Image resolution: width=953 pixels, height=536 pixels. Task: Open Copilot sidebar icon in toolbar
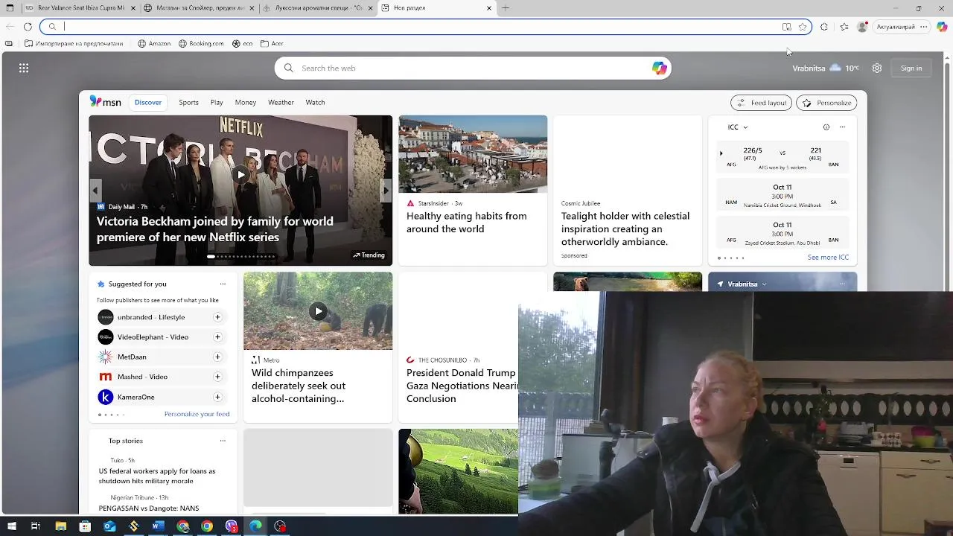point(942,27)
